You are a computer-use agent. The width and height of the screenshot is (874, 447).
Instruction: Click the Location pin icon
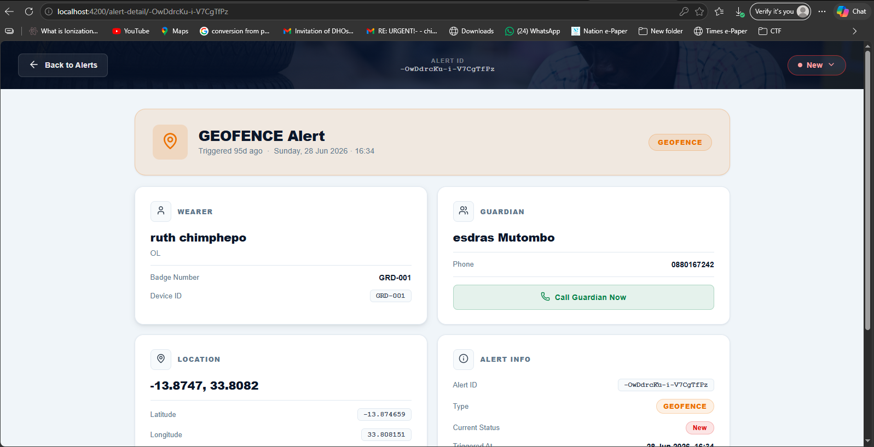161,359
